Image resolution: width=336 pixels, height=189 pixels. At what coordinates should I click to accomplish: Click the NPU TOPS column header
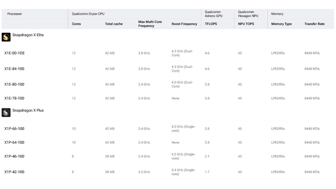pyautogui.click(x=246, y=24)
